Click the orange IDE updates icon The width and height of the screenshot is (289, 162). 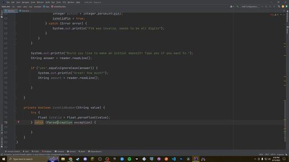tap(283, 6)
